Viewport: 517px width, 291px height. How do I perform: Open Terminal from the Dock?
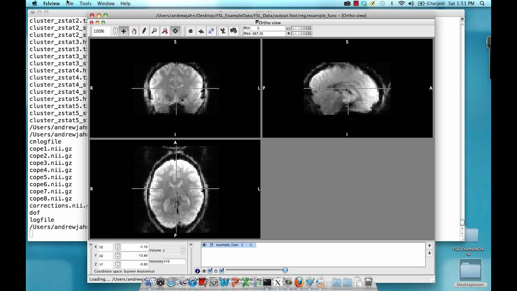(267, 282)
